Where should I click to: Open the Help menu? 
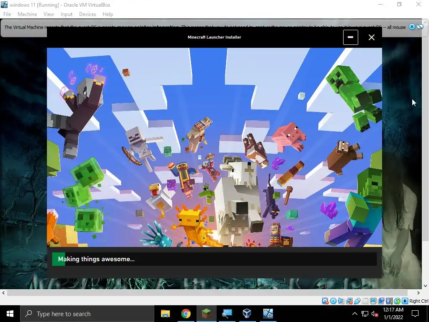(x=108, y=14)
